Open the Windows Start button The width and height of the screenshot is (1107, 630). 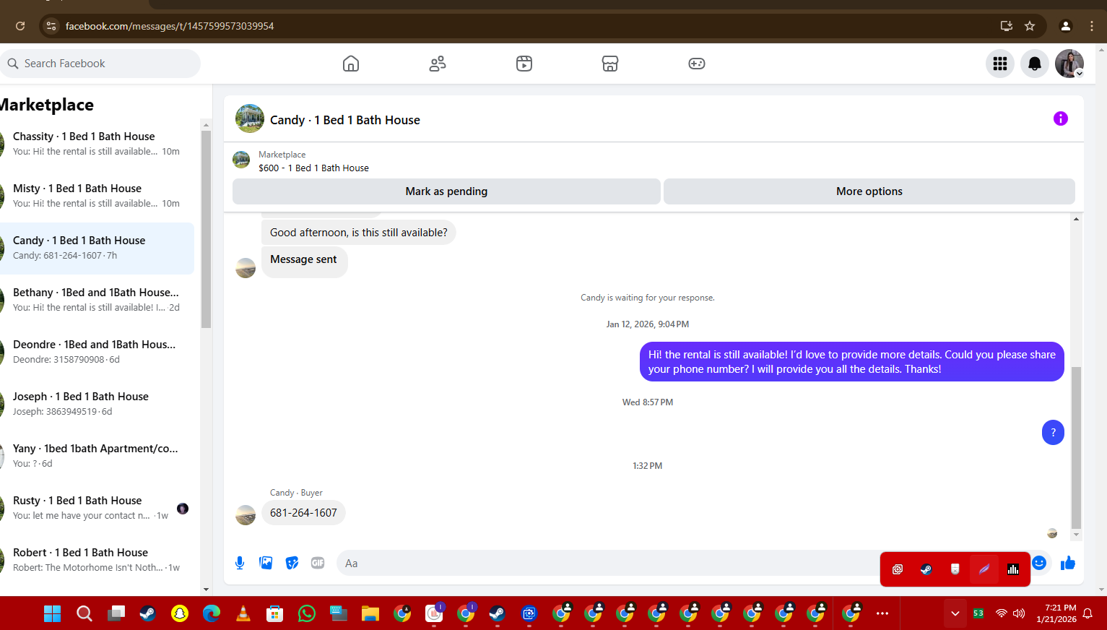(53, 614)
